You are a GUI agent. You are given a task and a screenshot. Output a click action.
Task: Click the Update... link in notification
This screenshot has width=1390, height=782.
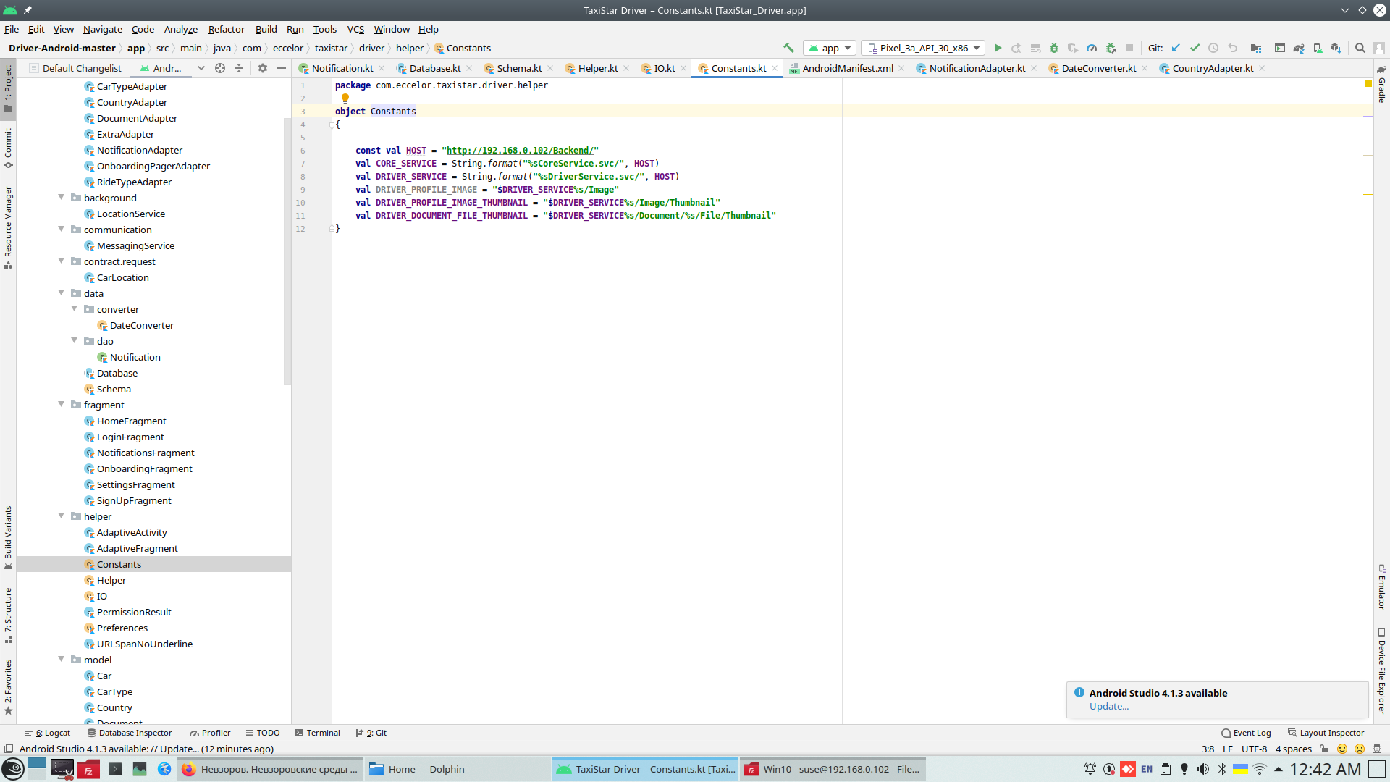[x=1108, y=707]
